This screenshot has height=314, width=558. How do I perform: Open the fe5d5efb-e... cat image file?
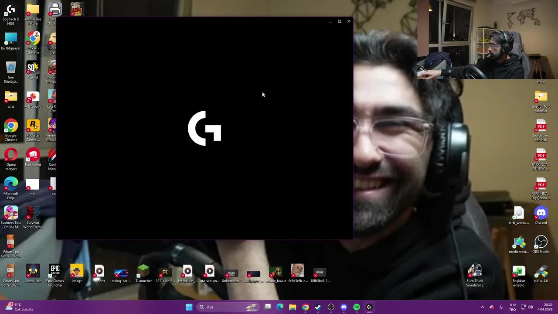[298, 273]
